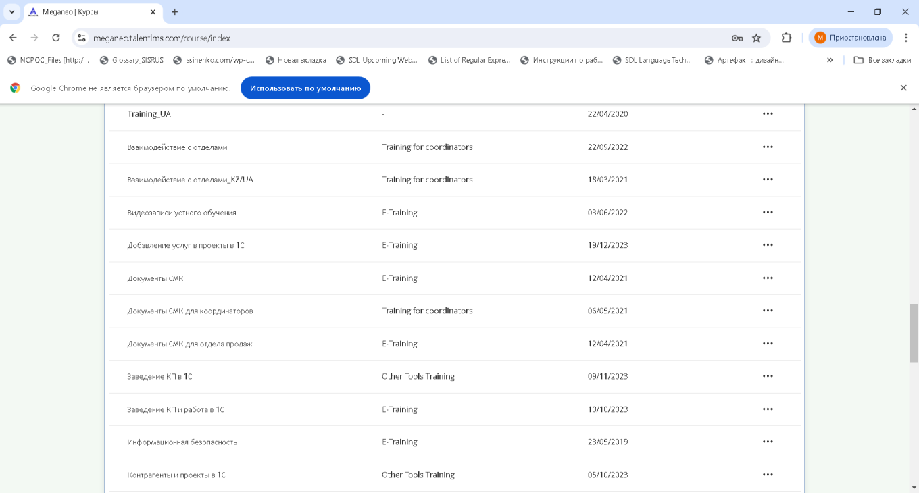Open the Видеозаписи устного обучения course

[182, 213]
